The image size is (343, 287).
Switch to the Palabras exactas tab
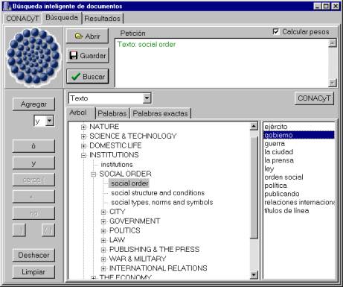(x=161, y=113)
